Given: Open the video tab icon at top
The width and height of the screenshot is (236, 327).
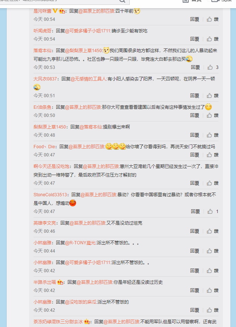Looking at the screenshot, I should [215, 1].
